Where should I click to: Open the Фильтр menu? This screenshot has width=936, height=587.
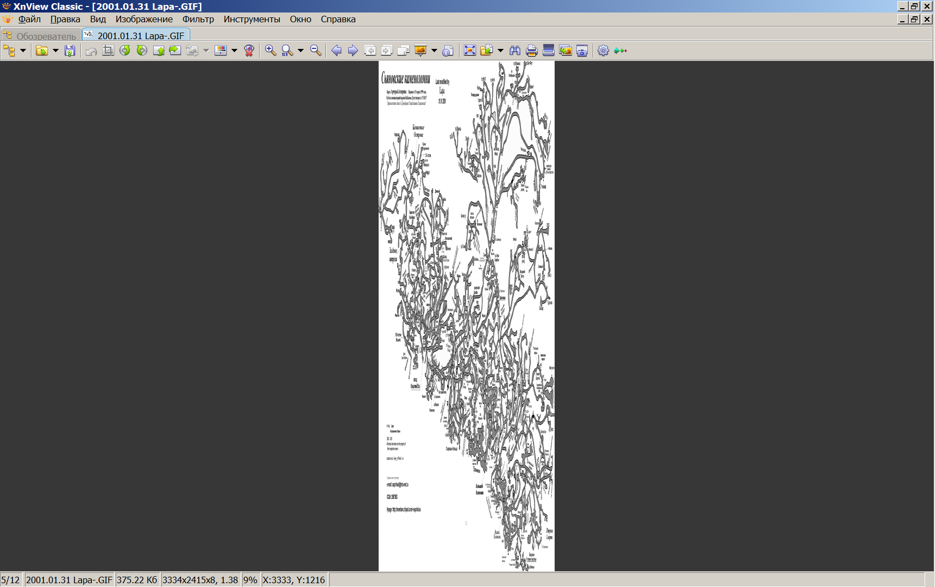(198, 19)
